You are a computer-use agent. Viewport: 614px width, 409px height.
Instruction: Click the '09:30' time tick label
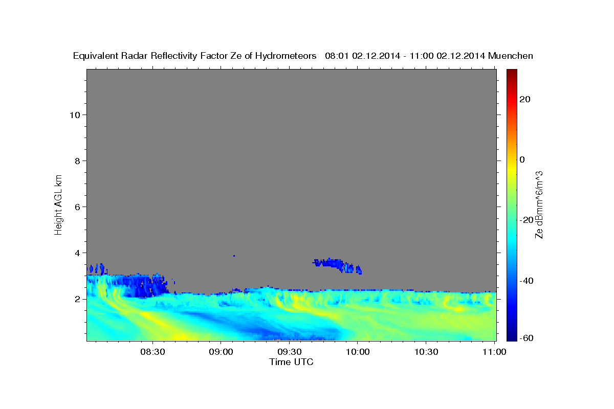tap(289, 352)
